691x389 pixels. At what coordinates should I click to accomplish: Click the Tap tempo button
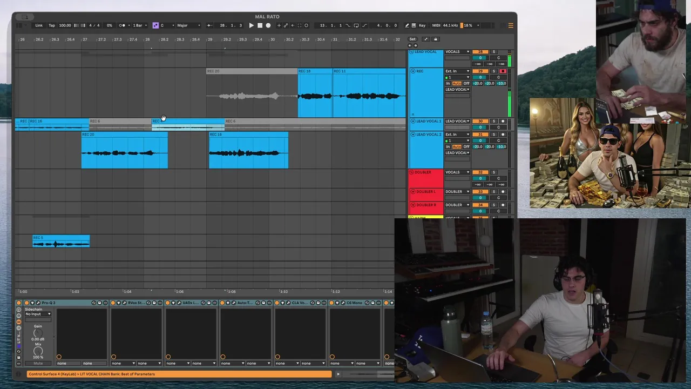(x=52, y=25)
